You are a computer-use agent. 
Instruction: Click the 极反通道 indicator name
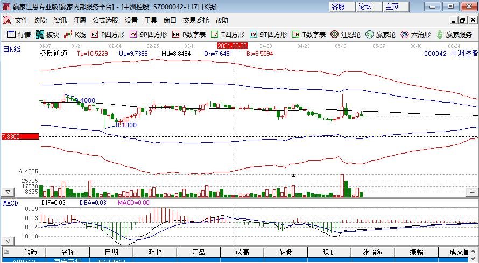tap(53, 54)
